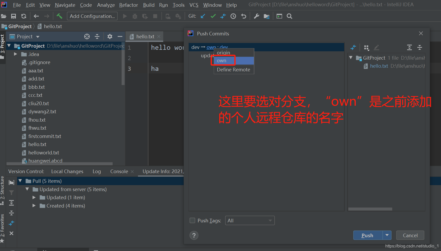Screen dimensions: 441x251
Task: Hide Project panel with minus icon
Action: click(120, 36)
